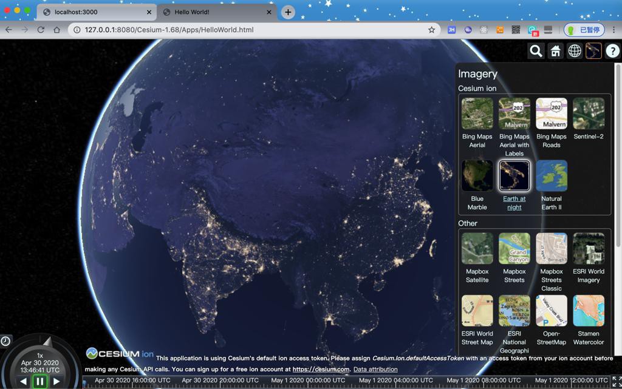Click the JH browser extension icon
622x389 pixels.
[x=451, y=30]
